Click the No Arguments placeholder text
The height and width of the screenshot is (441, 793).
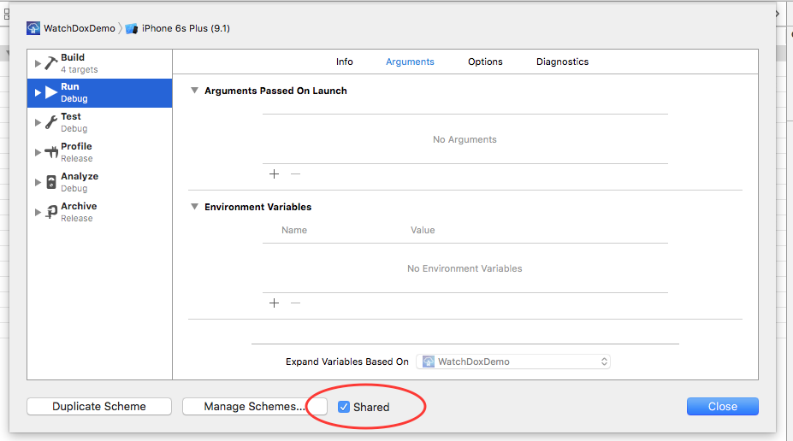(x=465, y=139)
